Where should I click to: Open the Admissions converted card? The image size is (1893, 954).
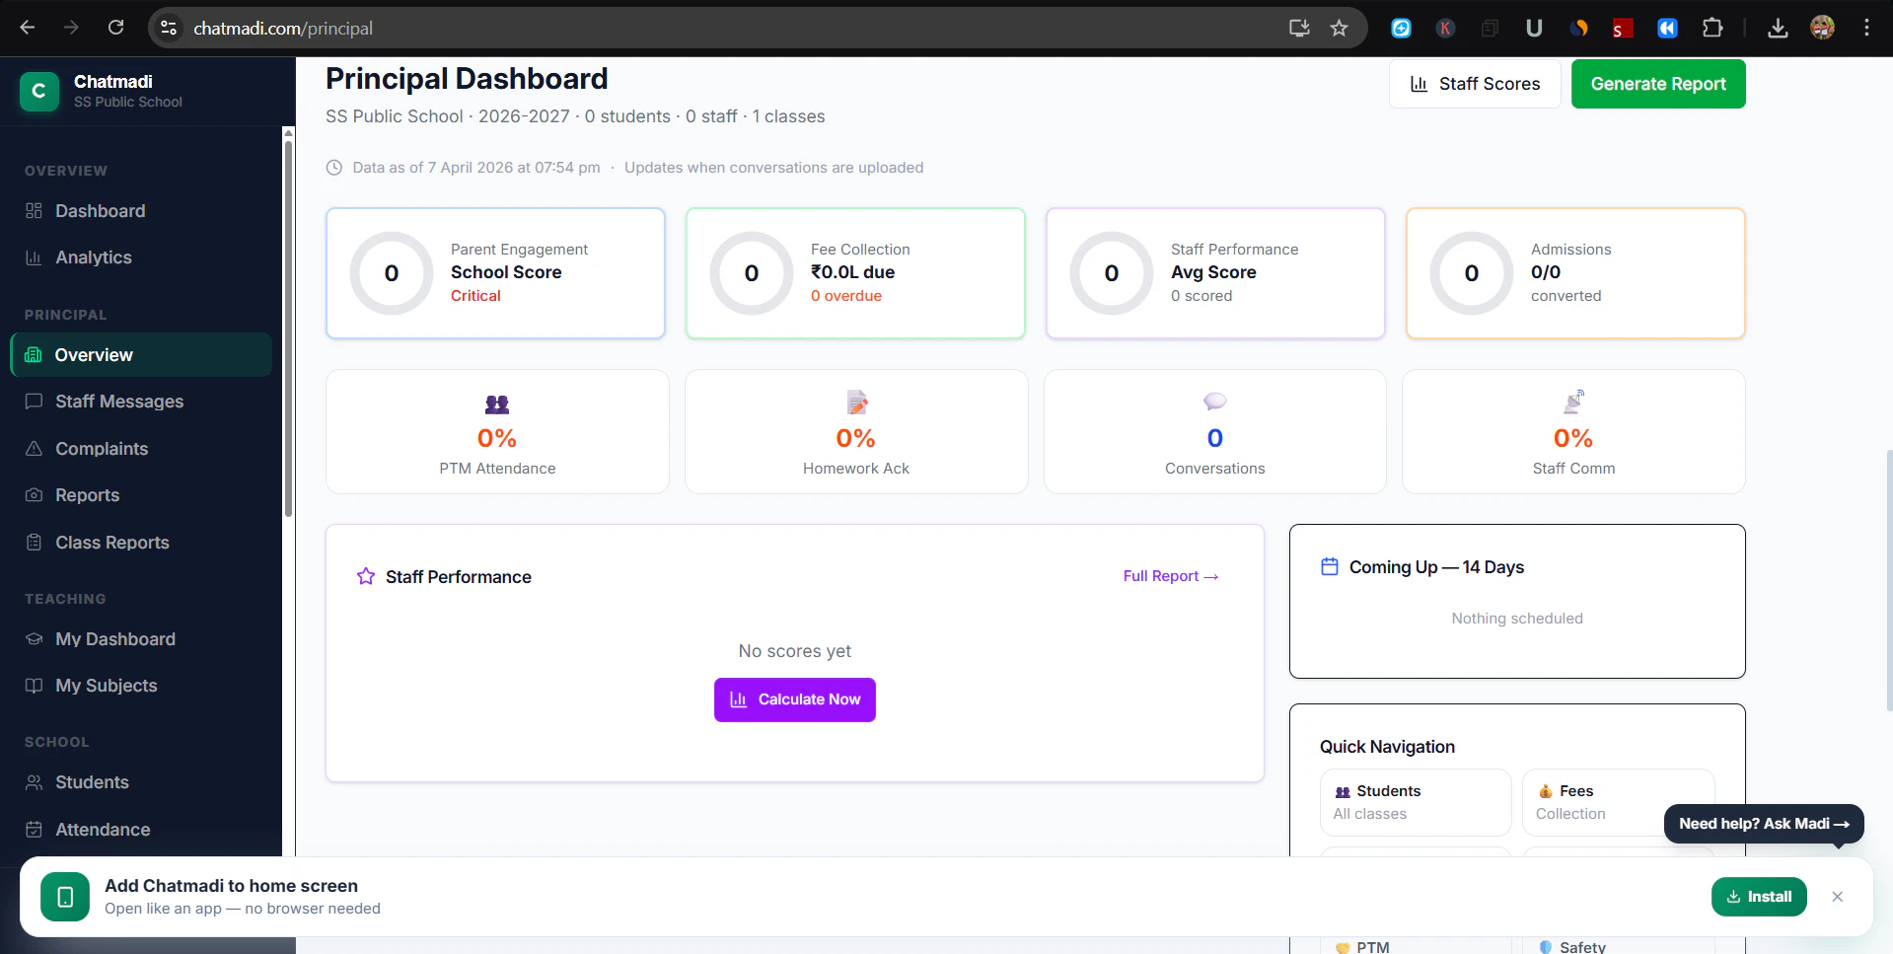click(x=1575, y=273)
